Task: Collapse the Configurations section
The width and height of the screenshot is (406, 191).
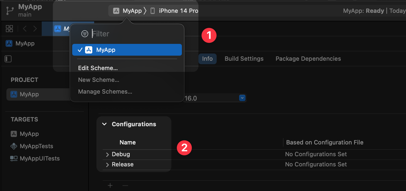Action: pyautogui.click(x=105, y=124)
